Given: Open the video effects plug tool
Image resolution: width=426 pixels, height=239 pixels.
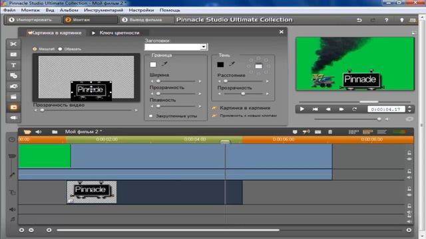Looking at the screenshot, I should [13, 118].
